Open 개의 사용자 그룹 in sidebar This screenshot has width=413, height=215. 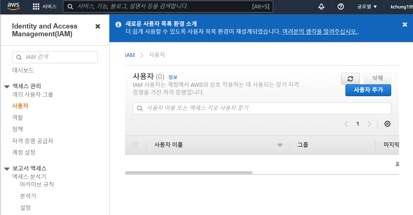pos(33,94)
